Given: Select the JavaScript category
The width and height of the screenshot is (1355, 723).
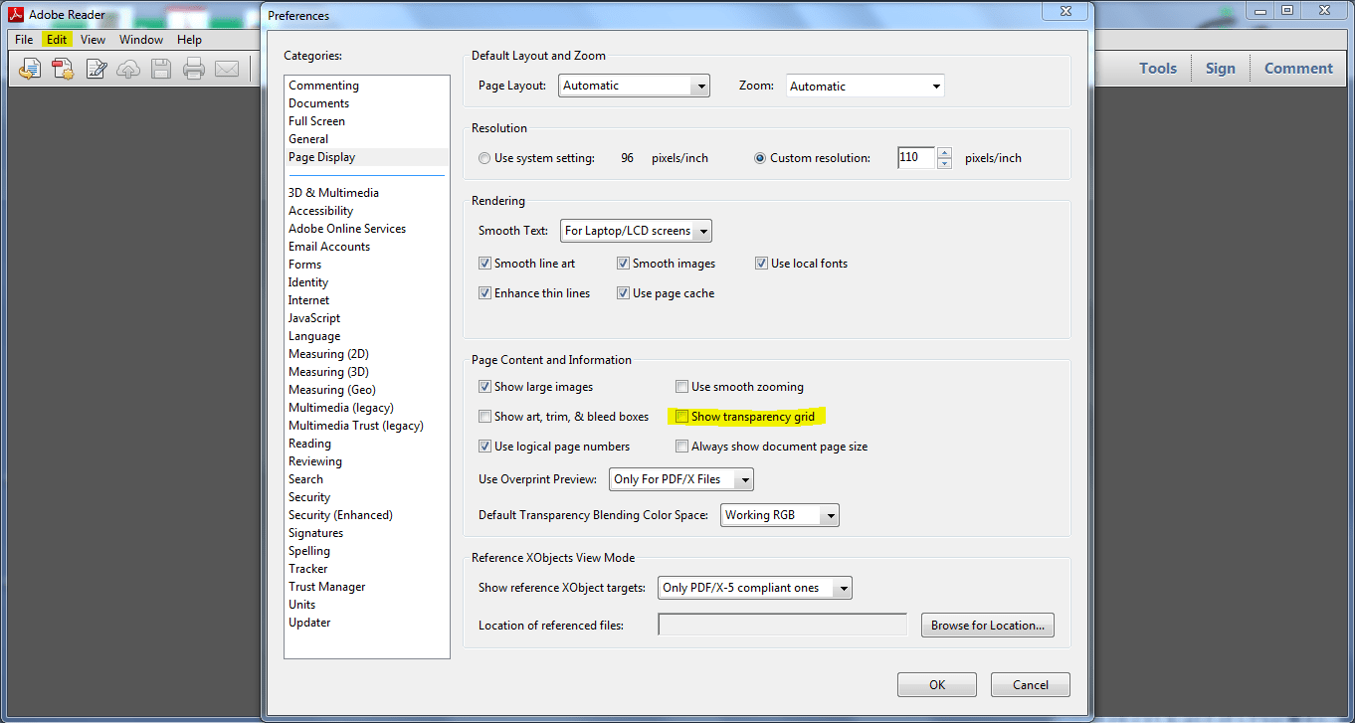Looking at the screenshot, I should (314, 318).
